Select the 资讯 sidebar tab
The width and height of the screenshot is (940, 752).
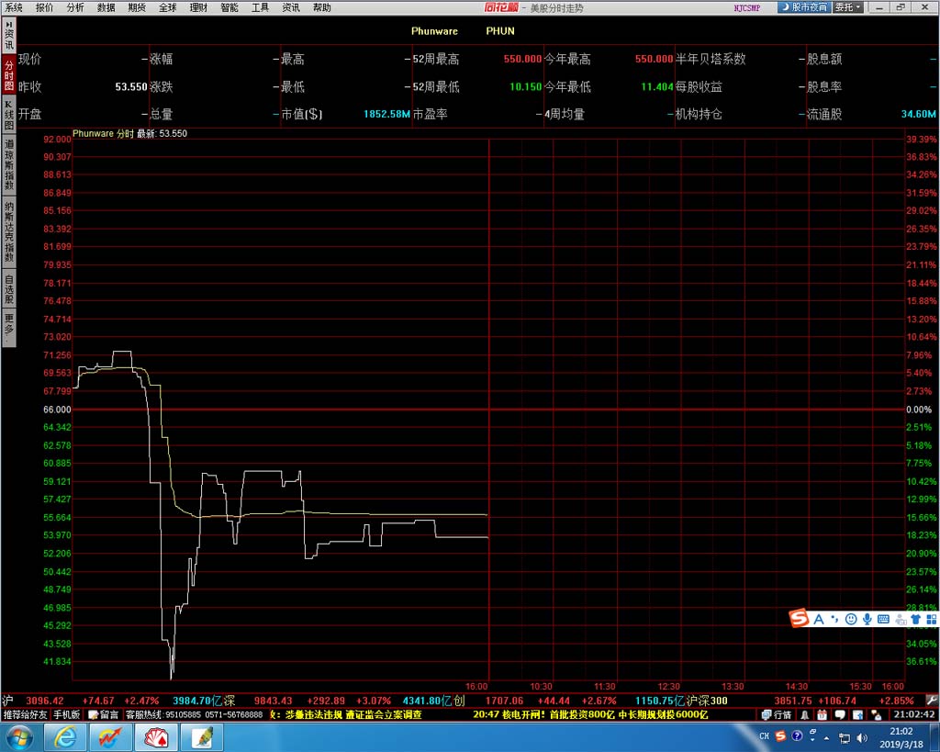pos(9,37)
